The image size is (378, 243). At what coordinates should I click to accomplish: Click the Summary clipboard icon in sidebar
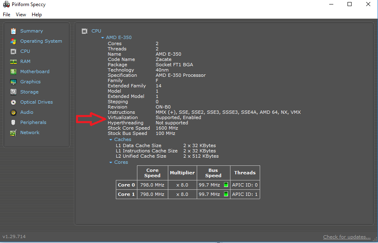pyautogui.click(x=13, y=31)
